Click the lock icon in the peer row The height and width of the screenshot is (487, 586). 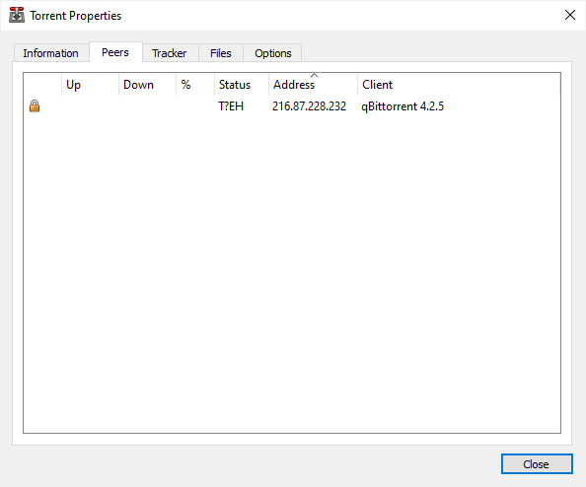tap(35, 106)
